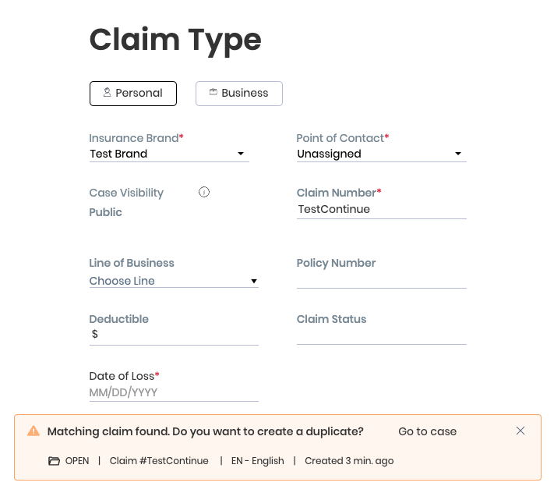Click the open folder status icon
Screen dimensions: 554x493
(54, 461)
